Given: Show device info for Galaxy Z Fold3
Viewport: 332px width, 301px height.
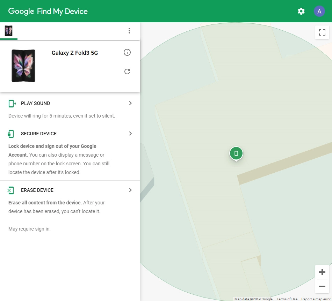Looking at the screenshot, I should point(127,52).
